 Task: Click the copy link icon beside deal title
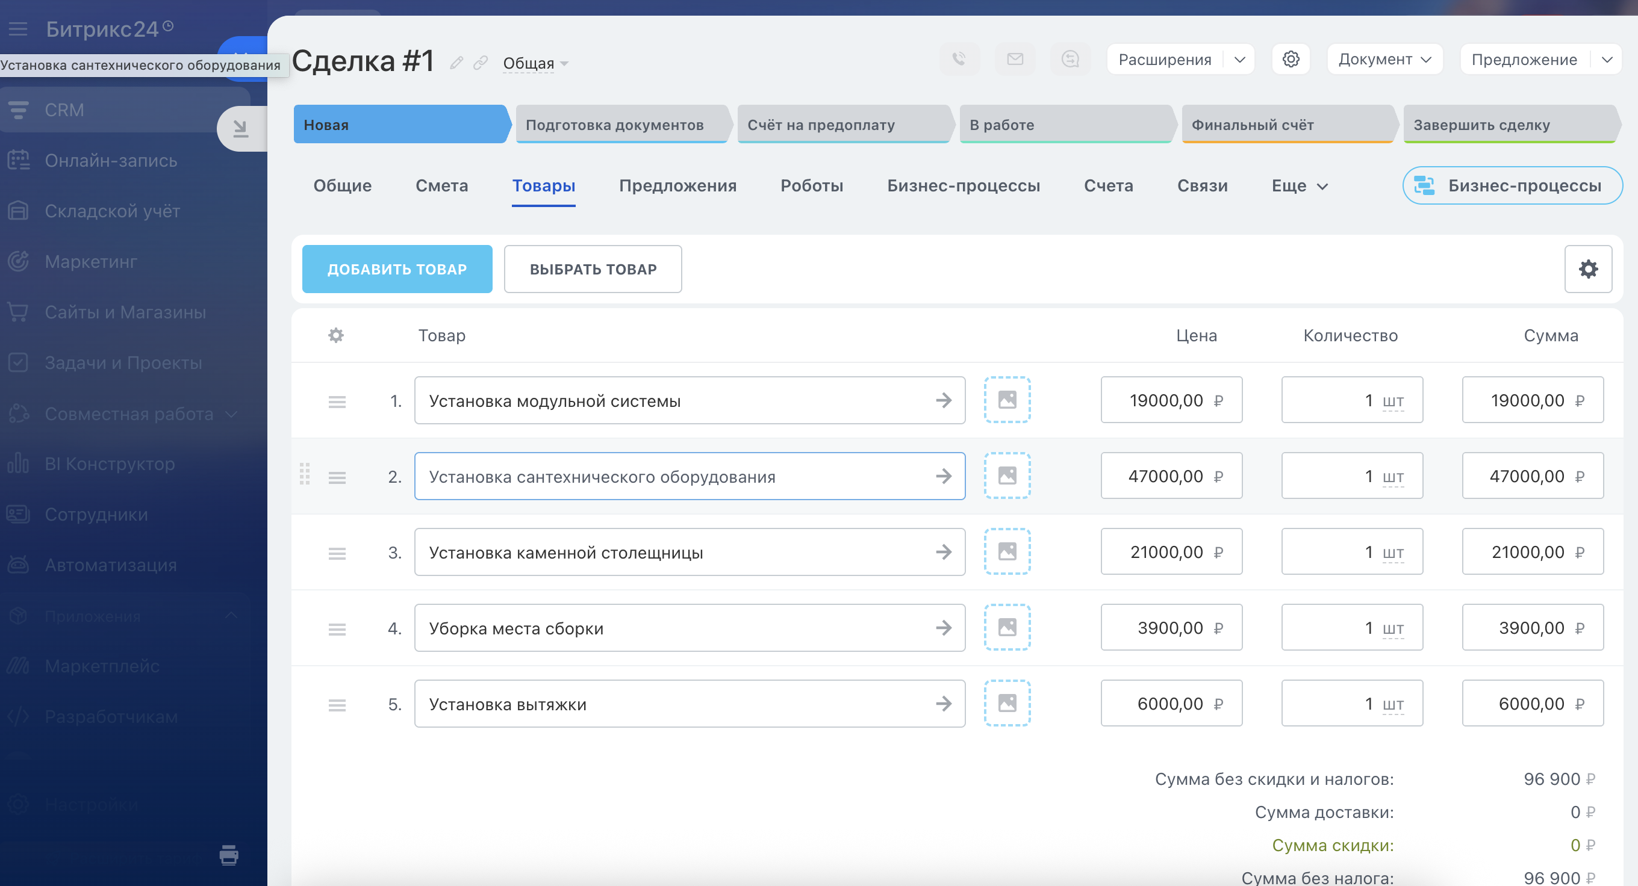481,62
